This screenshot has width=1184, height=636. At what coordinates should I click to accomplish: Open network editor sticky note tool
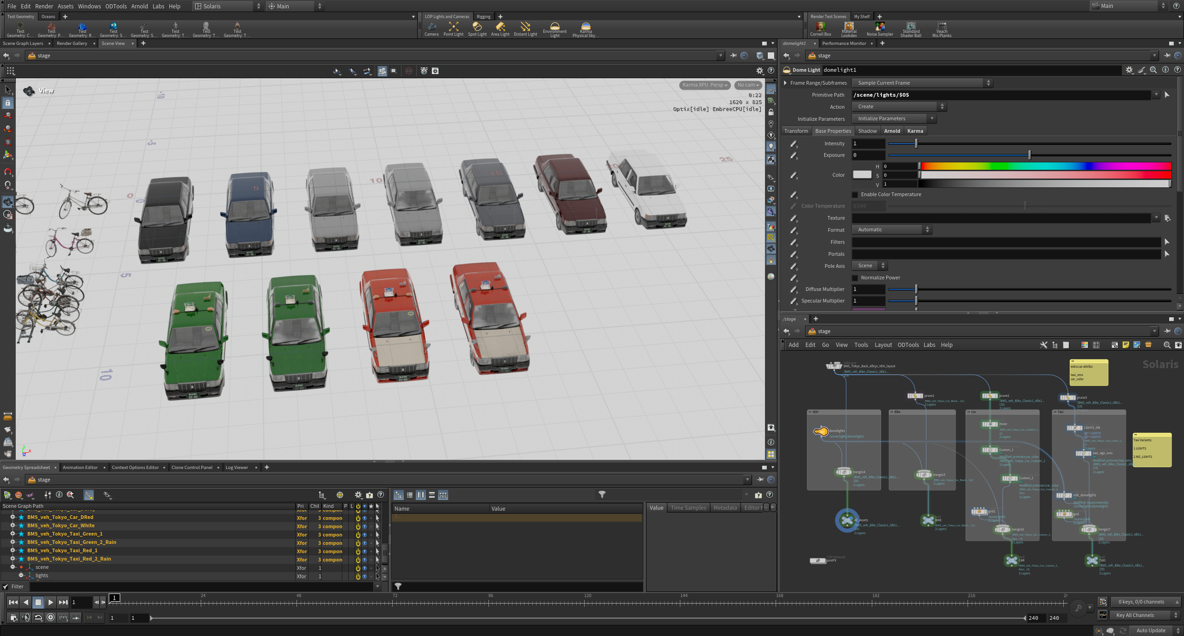pos(1126,345)
